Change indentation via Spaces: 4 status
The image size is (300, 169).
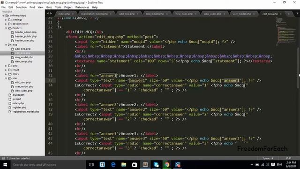pyautogui.click(x=268, y=158)
